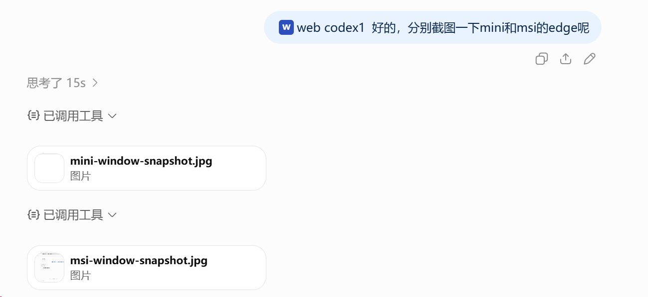Open the mini-window-snapshot.jpg thumbnail preview
The width and height of the screenshot is (648, 297).
49,168
